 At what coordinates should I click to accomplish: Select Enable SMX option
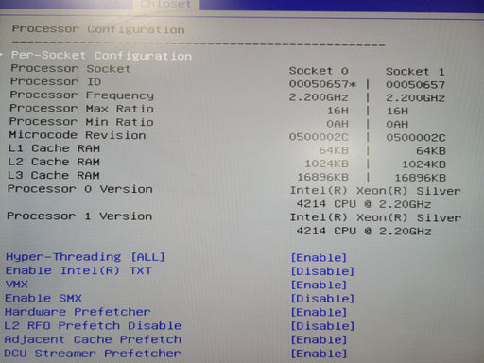43,298
